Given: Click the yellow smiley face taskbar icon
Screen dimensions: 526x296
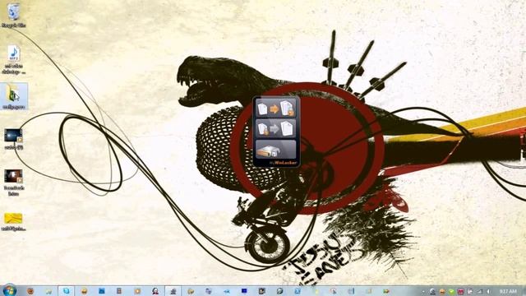Looking at the screenshot, I should tap(84, 291).
